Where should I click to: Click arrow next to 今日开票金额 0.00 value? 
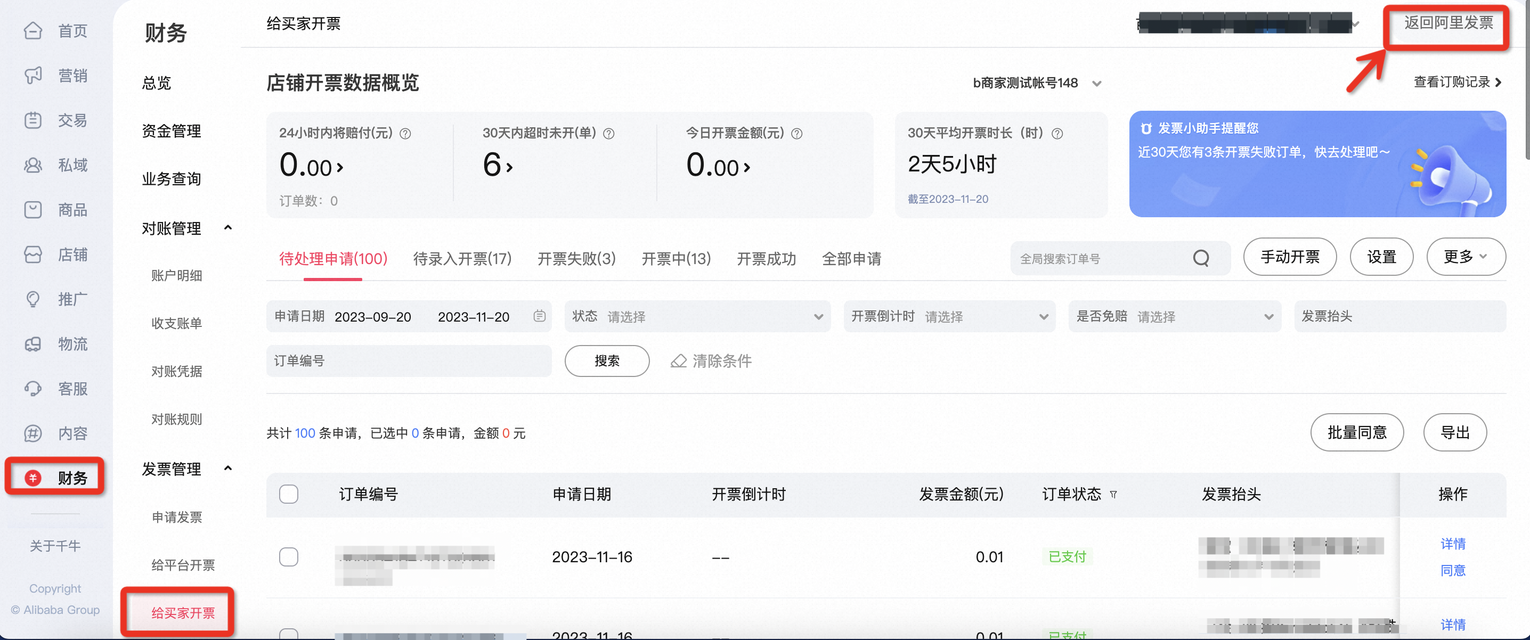pos(747,168)
